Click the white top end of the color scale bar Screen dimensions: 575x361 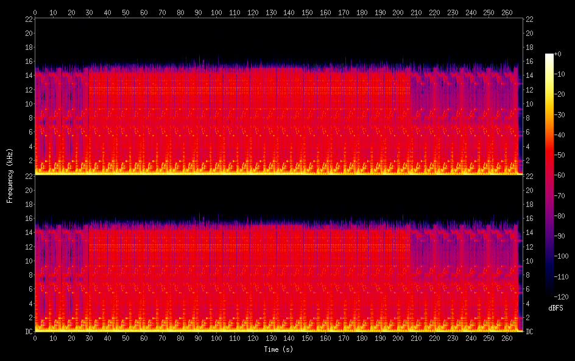tap(549, 56)
